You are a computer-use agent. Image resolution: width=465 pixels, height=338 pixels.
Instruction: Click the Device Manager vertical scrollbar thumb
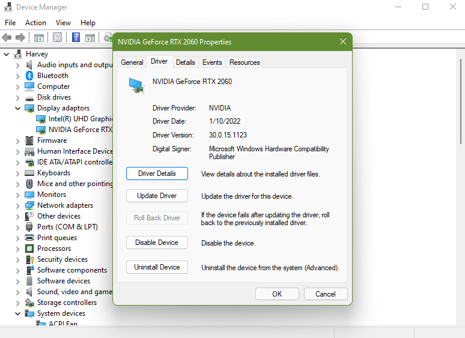461,101
